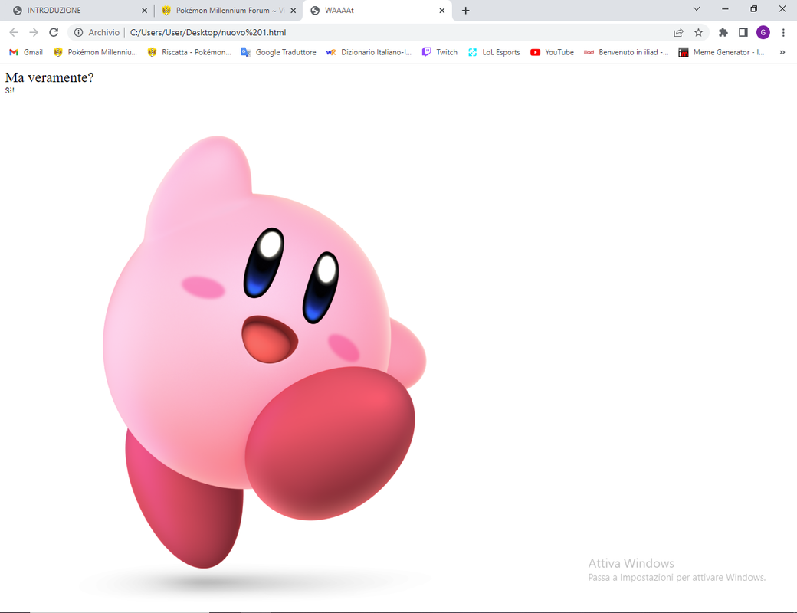Restore down the Chrome window

[x=754, y=8]
